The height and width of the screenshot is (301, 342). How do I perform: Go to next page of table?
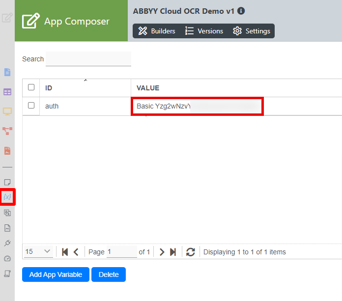point(162,252)
